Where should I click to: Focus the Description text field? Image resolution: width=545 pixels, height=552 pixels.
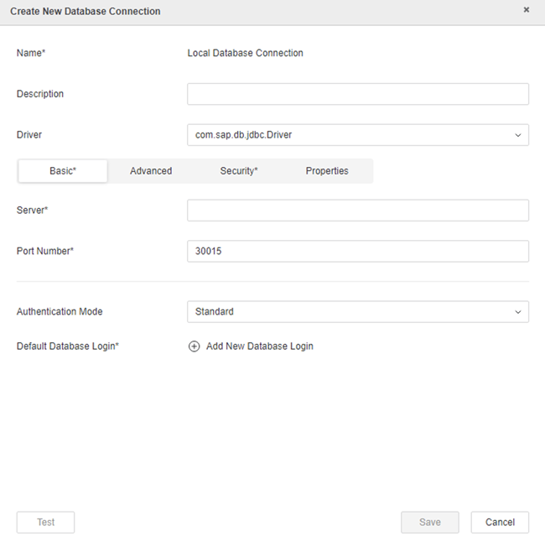coord(357,94)
